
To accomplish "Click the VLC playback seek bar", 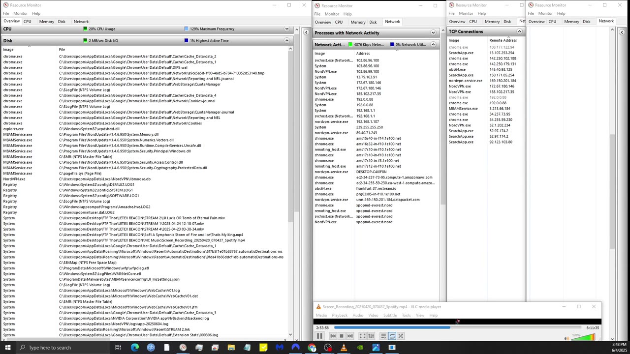I will (x=458, y=327).
